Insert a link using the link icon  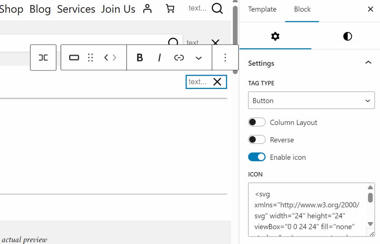click(x=179, y=57)
